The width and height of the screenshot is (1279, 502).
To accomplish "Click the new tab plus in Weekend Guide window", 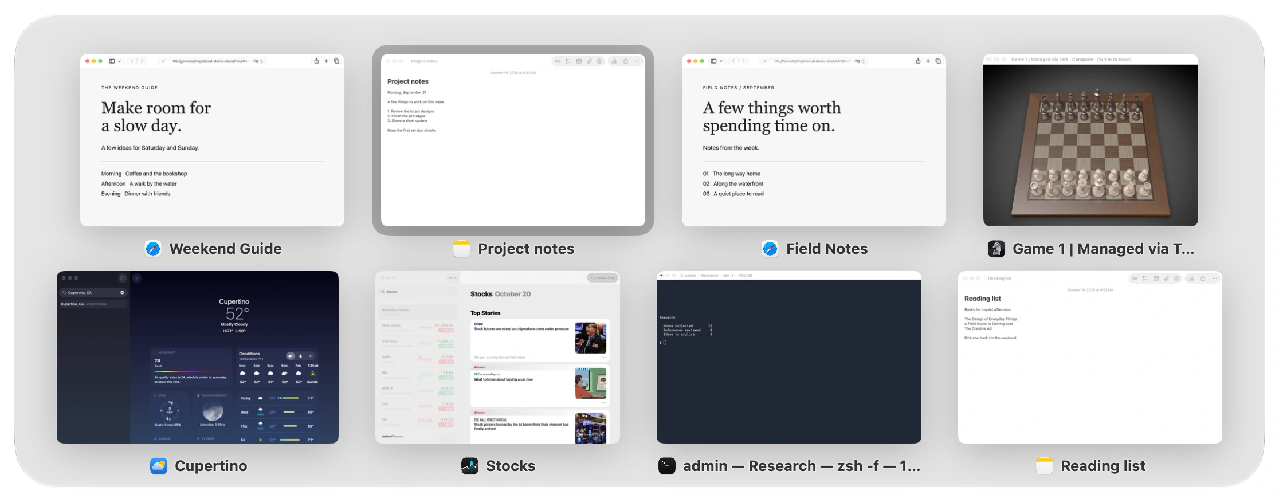I will (x=327, y=61).
